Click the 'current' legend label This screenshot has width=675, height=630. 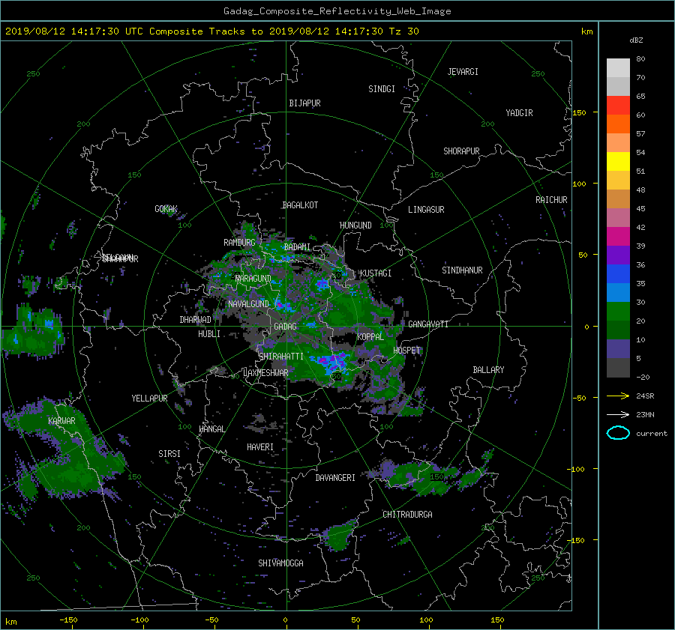(x=651, y=433)
